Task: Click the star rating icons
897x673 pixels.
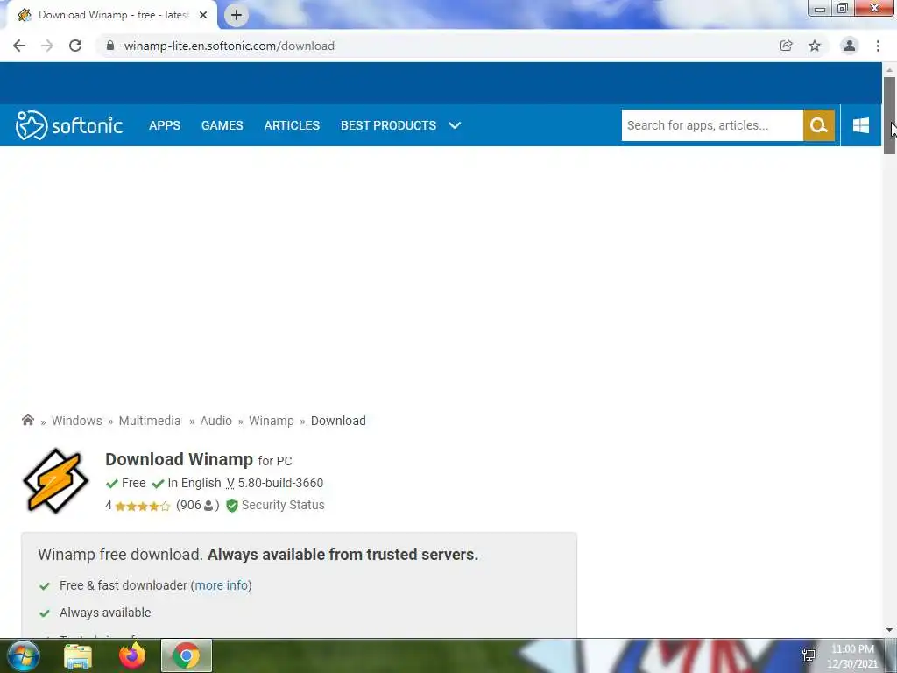Action: click(x=143, y=506)
